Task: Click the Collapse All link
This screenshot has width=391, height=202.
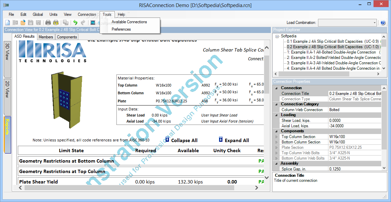Action: (x=184, y=140)
